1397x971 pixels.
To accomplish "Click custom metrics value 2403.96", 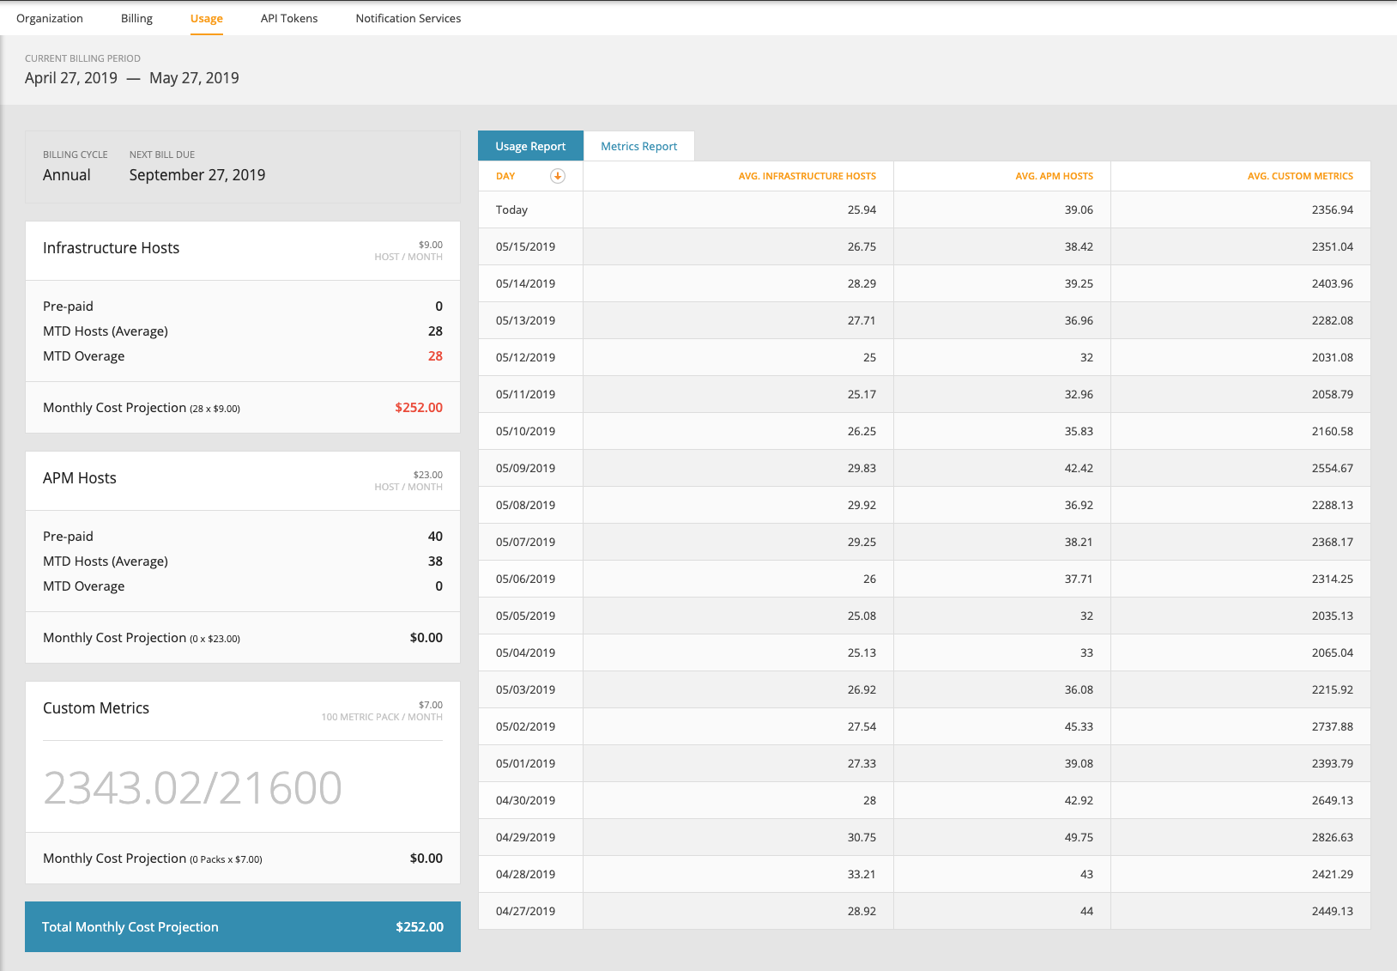I will pyautogui.click(x=1332, y=283).
